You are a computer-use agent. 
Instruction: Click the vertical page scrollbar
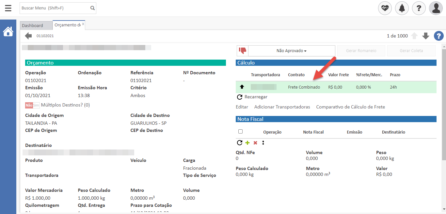tap(443, 104)
